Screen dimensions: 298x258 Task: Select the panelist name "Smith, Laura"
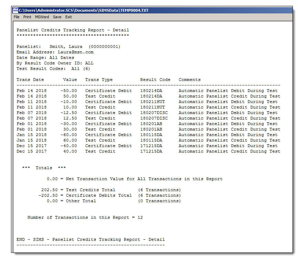(x=66, y=47)
